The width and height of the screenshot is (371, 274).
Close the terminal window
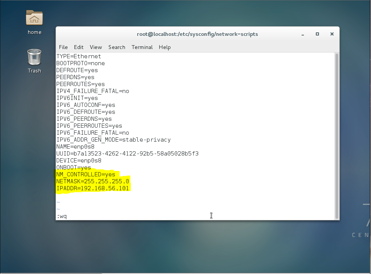332,34
